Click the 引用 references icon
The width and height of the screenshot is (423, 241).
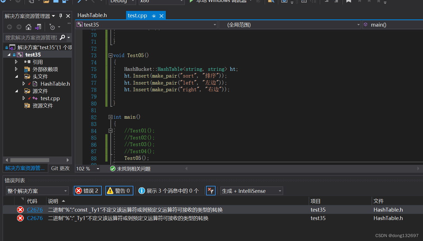tap(27, 62)
